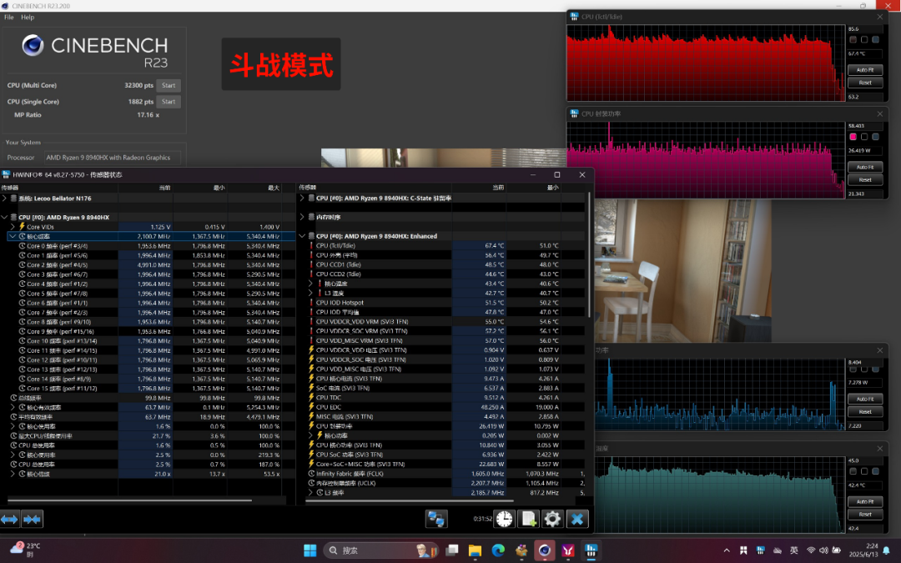The height and width of the screenshot is (563, 901).
Task: Open HWiNFO sensor settings gear icon
Action: (552, 519)
